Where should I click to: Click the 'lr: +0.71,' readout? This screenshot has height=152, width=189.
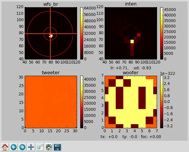tap(120, 68)
